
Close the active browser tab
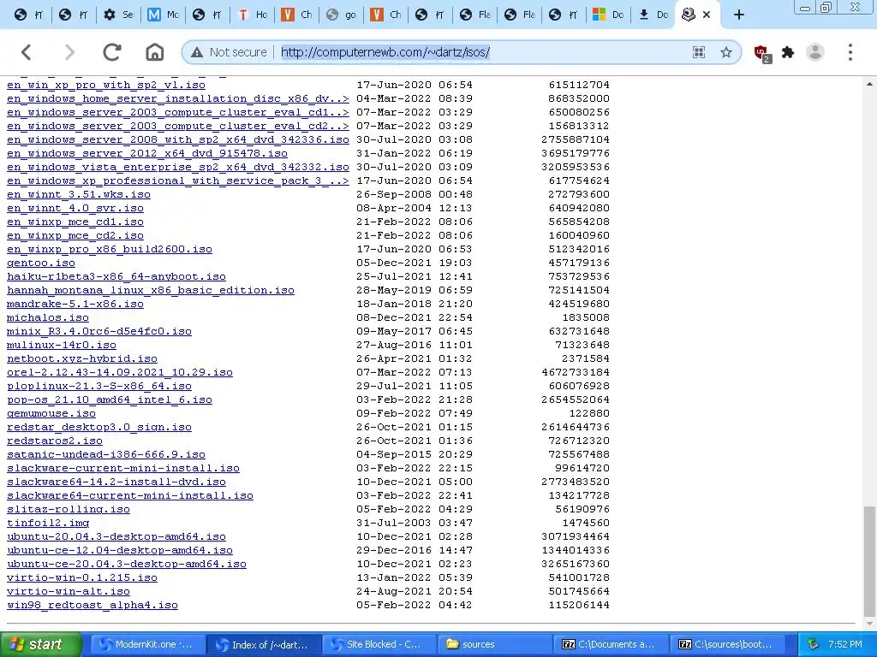[x=707, y=15]
